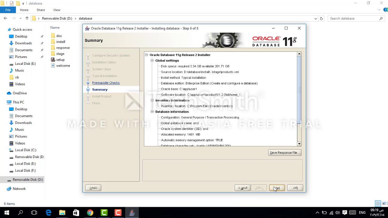The width and height of the screenshot is (388, 218).
Task: Select 'Disk space: required 3.34 GB' row
Action: 195,66
